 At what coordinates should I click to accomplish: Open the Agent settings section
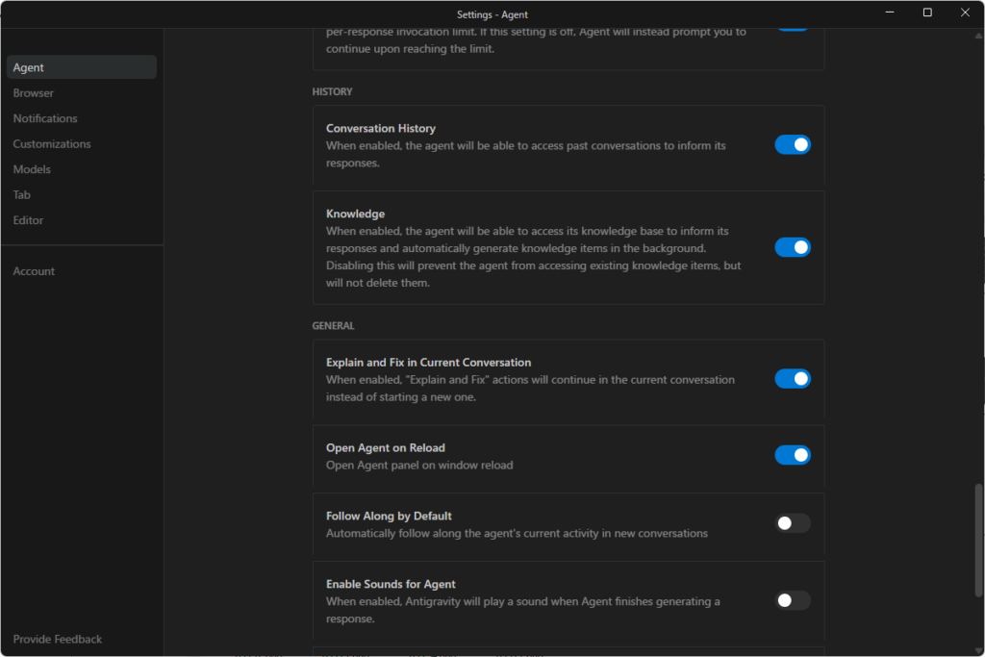point(29,67)
